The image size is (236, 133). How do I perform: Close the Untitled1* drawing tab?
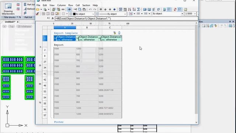(x=18, y=22)
